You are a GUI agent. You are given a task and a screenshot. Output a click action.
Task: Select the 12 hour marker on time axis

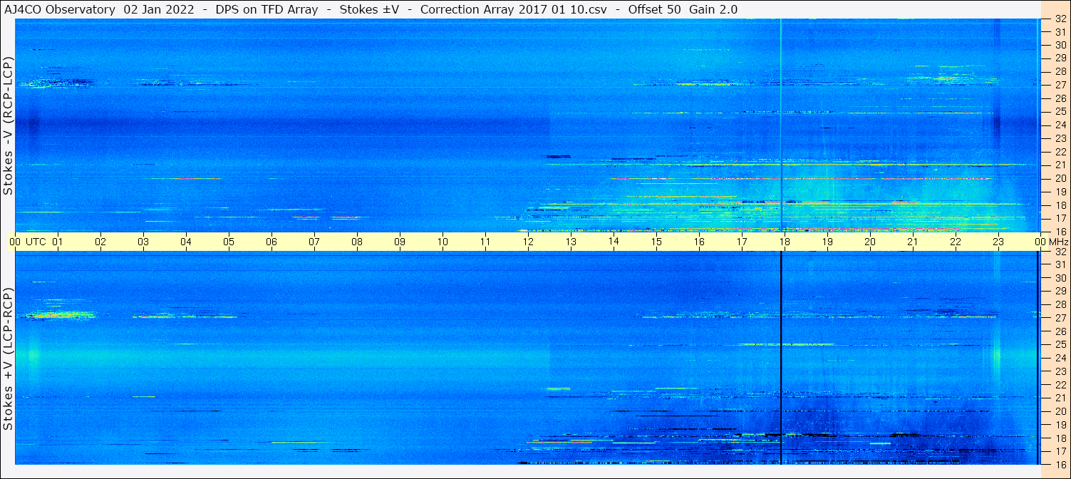point(528,242)
